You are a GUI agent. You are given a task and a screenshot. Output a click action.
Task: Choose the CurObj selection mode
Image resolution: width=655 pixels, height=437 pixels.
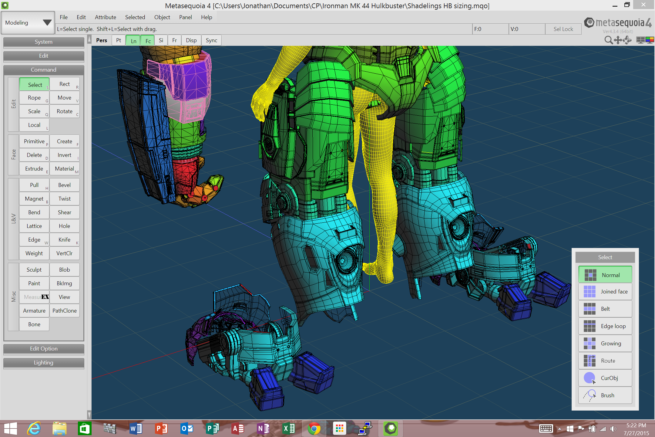(x=605, y=378)
